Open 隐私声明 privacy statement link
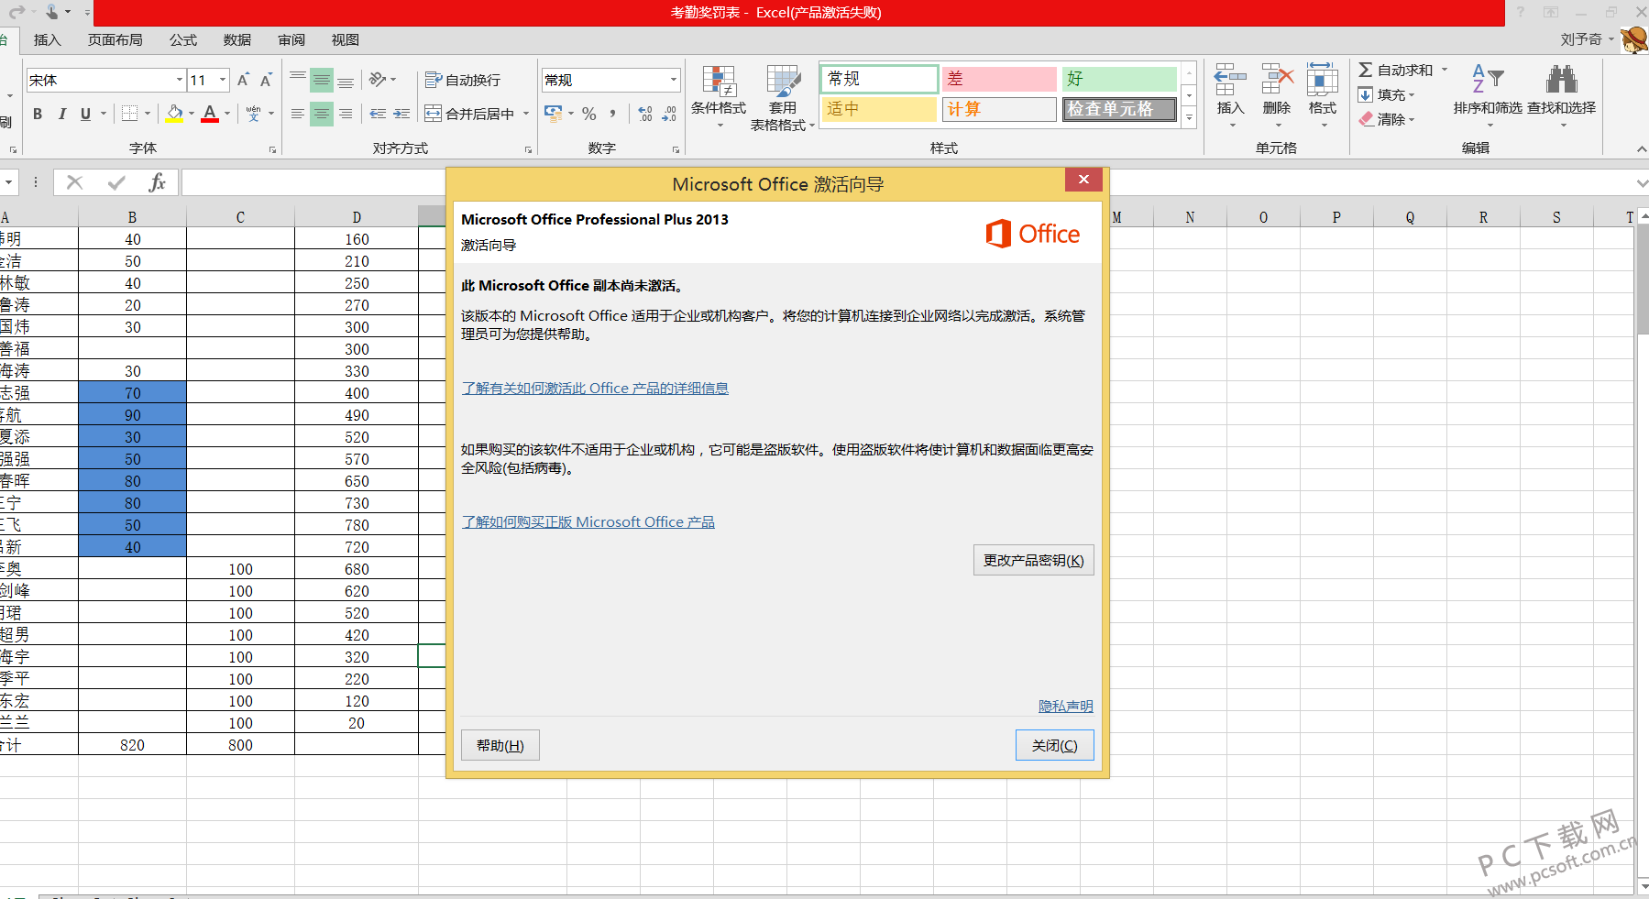Viewport: 1649px width, 899px height. [1065, 707]
